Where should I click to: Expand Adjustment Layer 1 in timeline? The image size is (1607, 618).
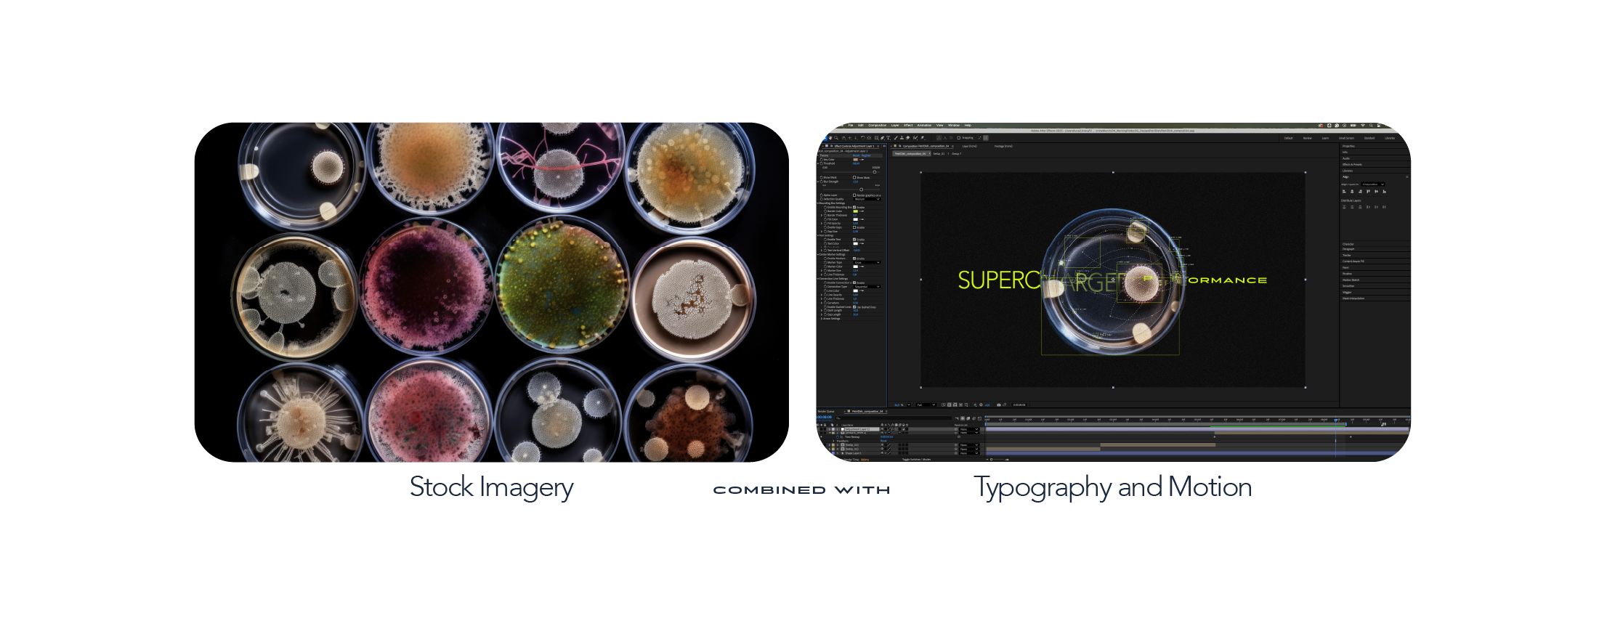[x=830, y=429]
